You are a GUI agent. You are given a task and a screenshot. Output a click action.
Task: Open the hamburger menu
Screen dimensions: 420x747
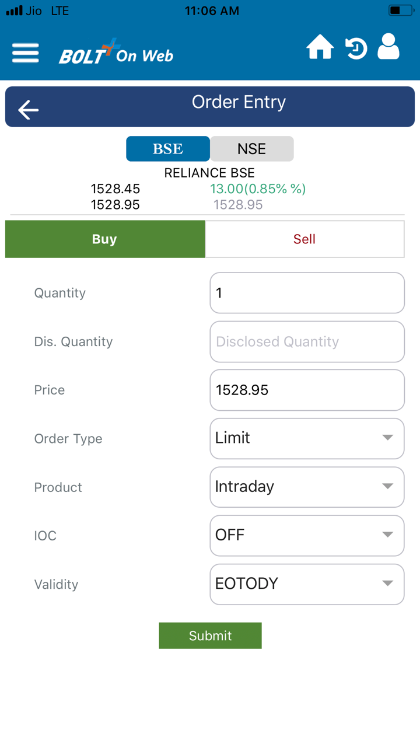[26, 53]
